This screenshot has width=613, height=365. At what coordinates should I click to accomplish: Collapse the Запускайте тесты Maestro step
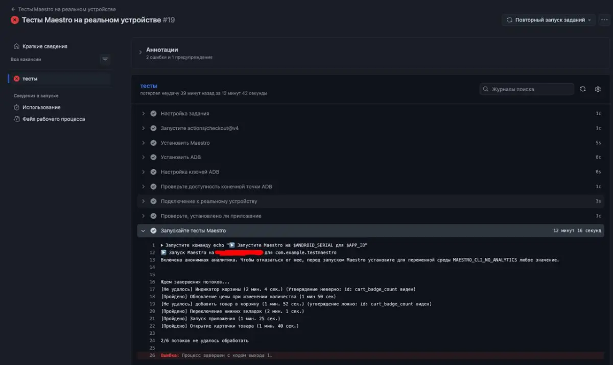click(x=144, y=230)
